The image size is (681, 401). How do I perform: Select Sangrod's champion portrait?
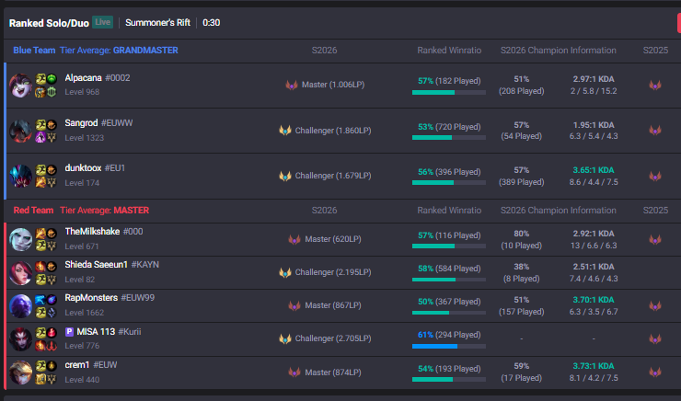(x=20, y=132)
